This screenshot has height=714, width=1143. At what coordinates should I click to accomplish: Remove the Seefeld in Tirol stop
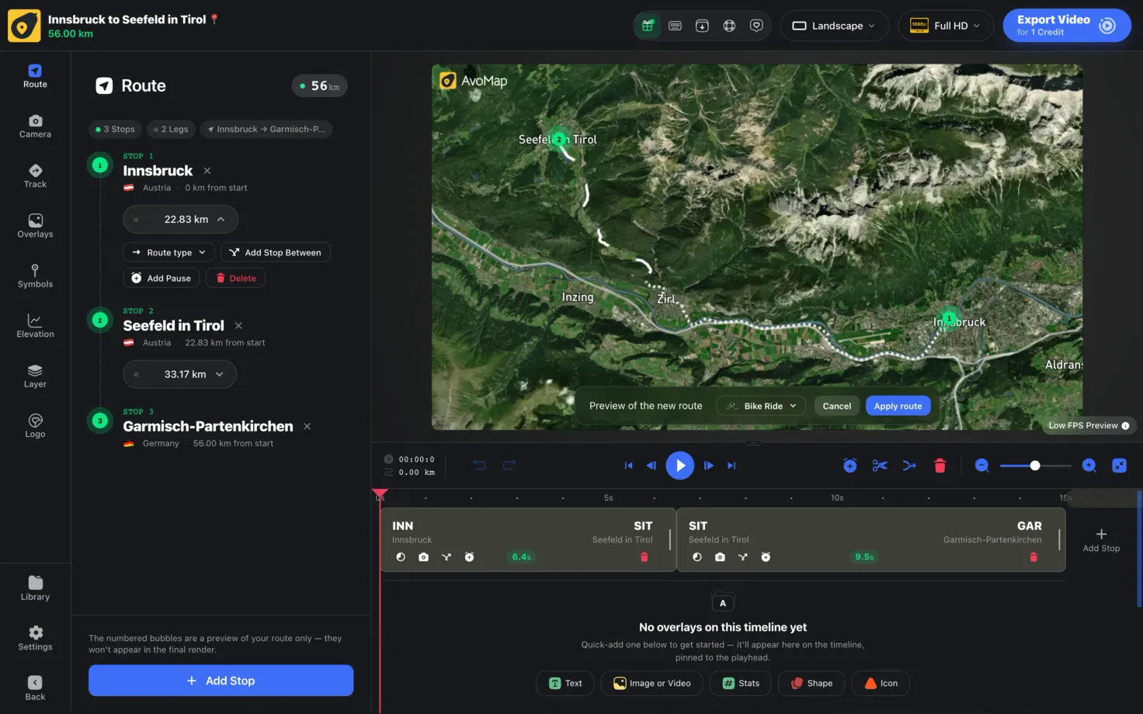[238, 326]
